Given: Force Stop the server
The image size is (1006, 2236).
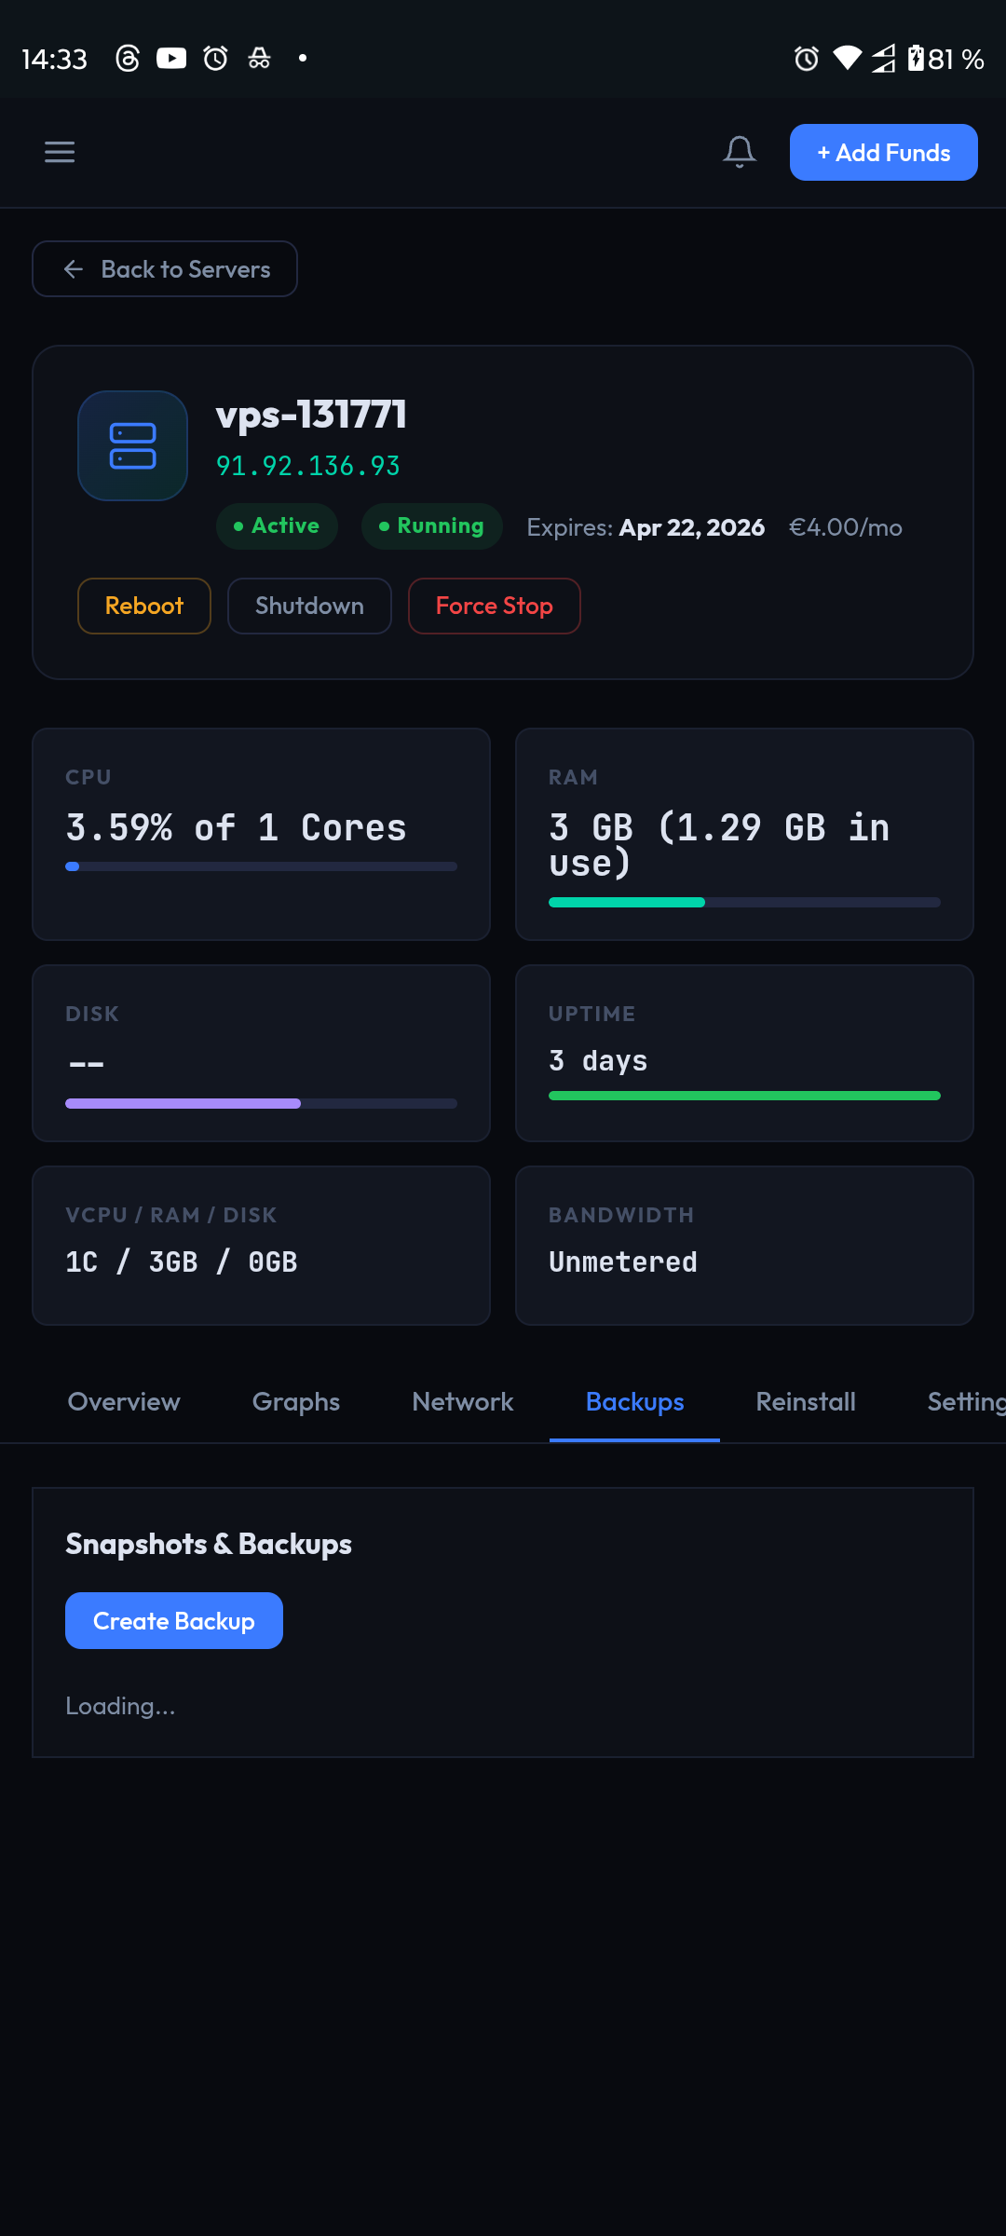Looking at the screenshot, I should 494,607.
